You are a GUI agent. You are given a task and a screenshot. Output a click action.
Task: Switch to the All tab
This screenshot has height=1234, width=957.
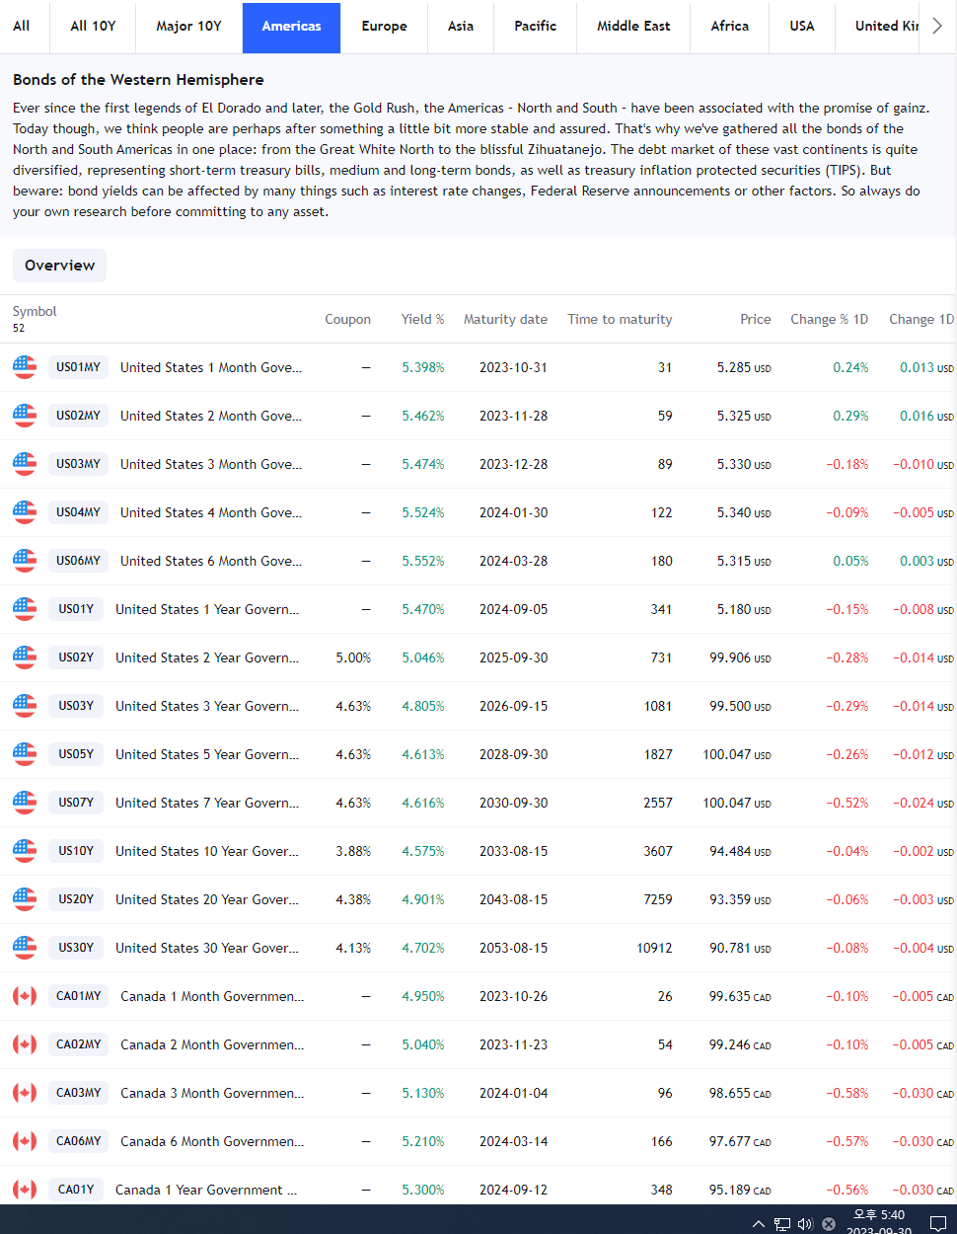tap(22, 27)
